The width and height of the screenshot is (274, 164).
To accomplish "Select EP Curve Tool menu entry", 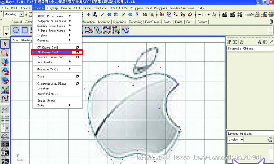I will (53, 52).
